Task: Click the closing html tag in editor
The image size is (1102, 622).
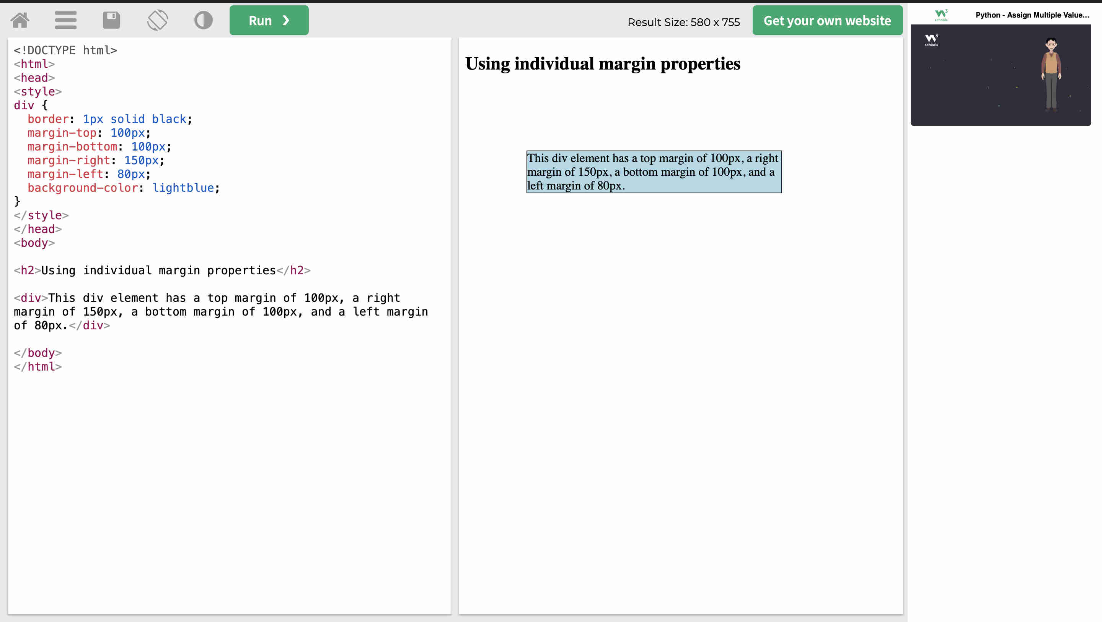Action: click(37, 366)
